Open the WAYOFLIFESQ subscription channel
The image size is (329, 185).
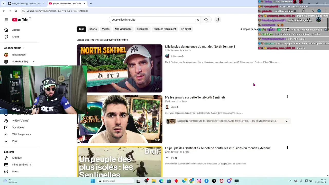[x=20, y=62]
